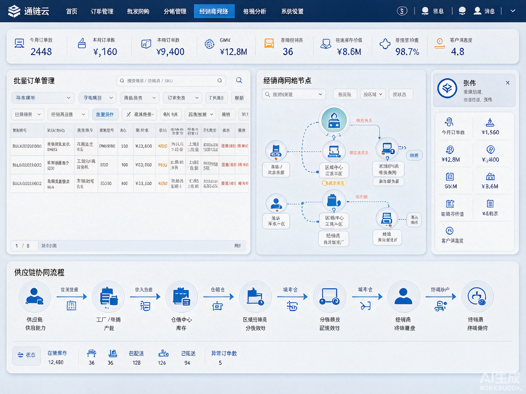Image resolution: width=526 pixels, height=394 pixels.
Task: Click the button with the pencil icon
Action: pyautogui.click(x=139, y=114)
